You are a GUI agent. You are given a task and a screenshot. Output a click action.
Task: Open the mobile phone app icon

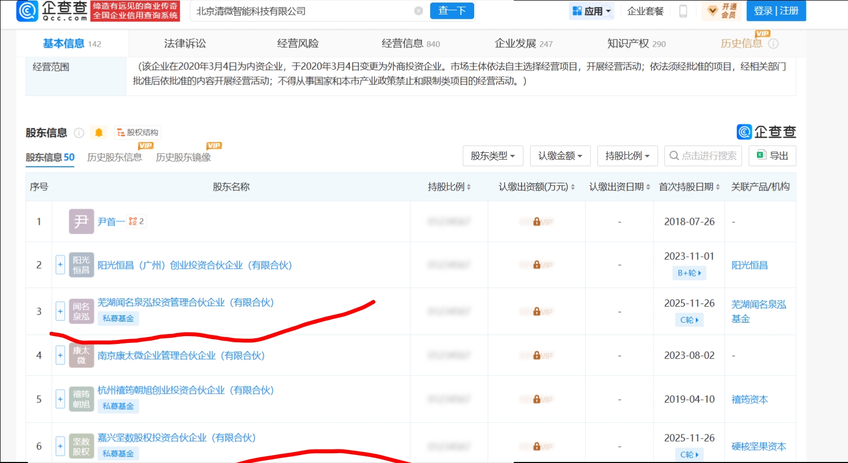[x=683, y=11]
